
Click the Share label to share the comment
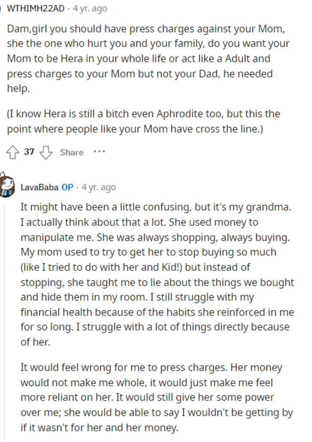pyautogui.click(x=71, y=152)
